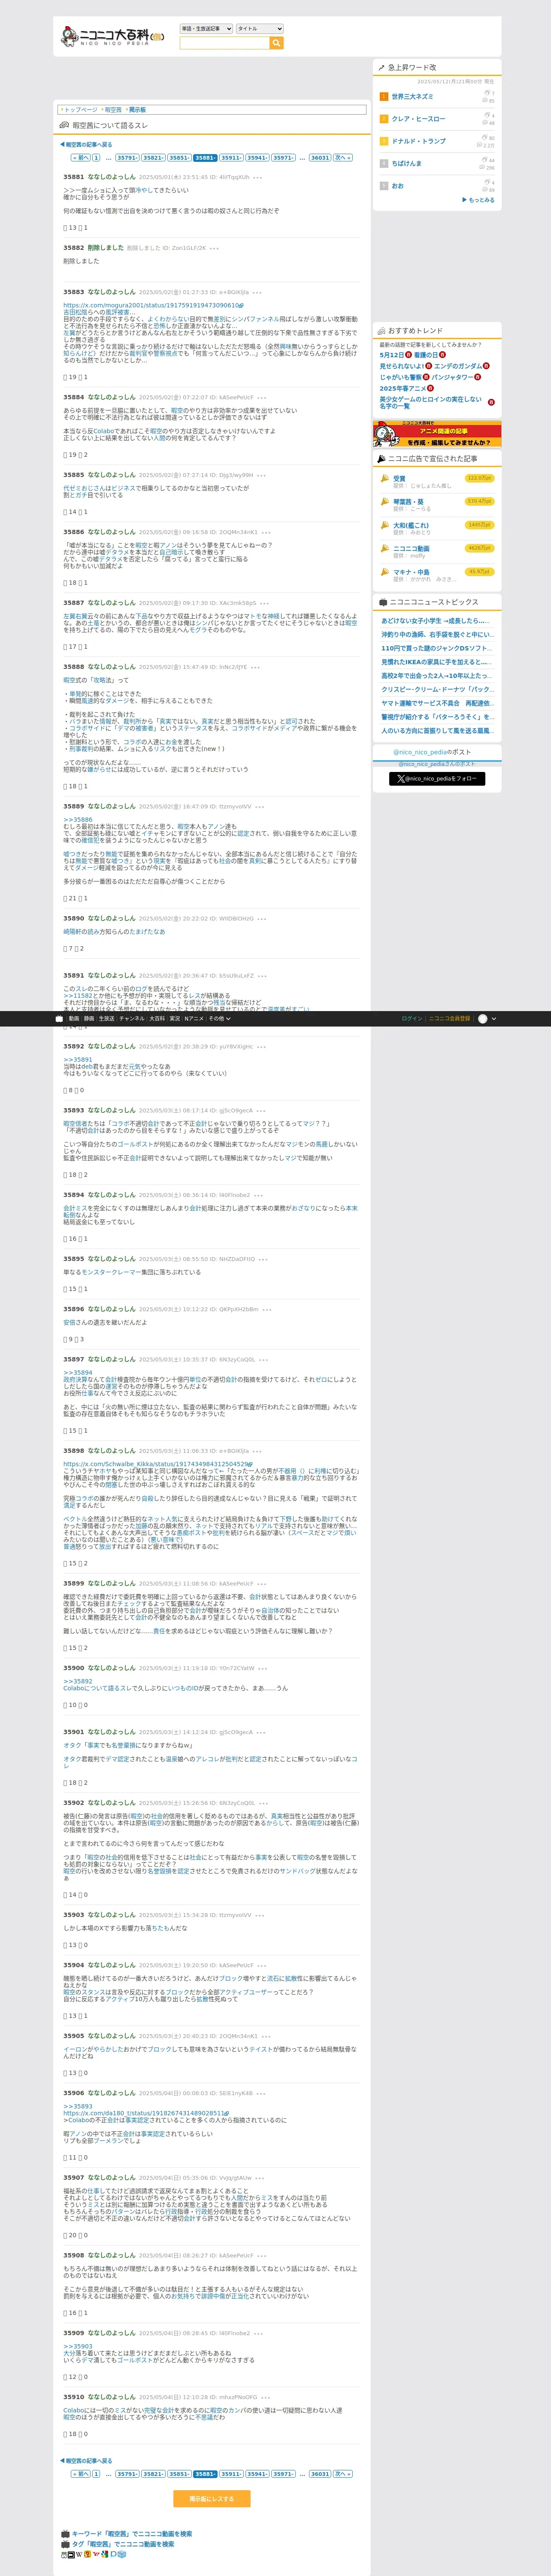
Task: Click the TV icon beside キーワード「暇空茜」search link
Action: (x=65, y=2533)
